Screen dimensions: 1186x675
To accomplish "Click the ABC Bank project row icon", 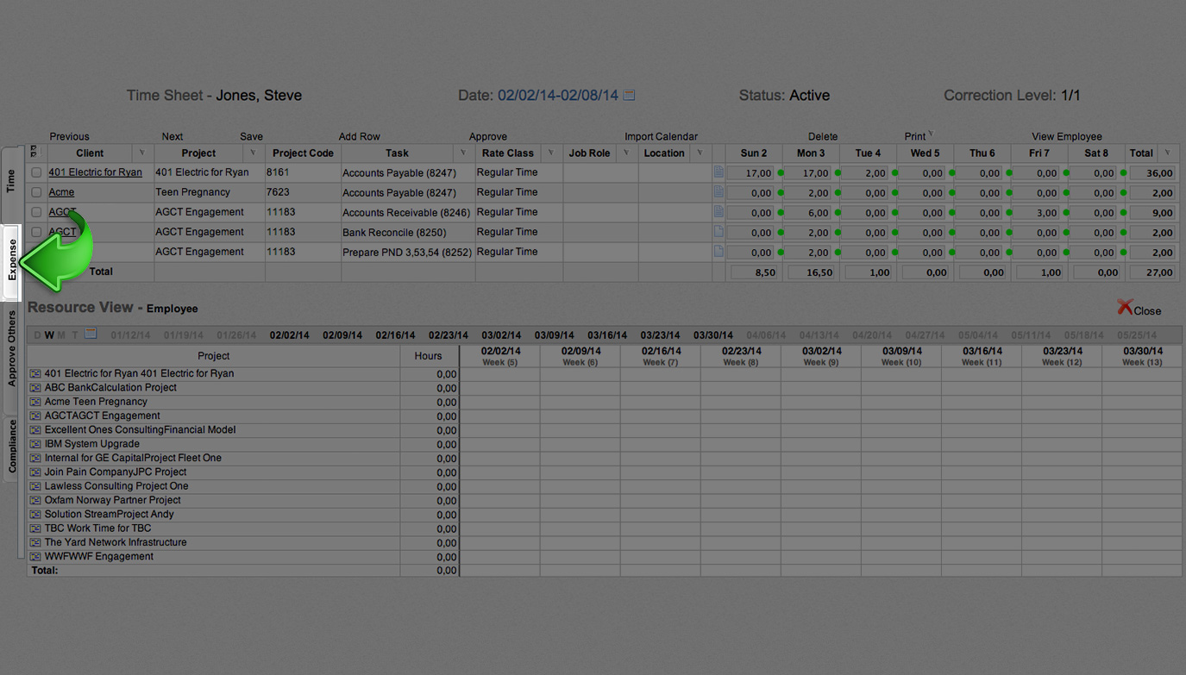I will click(x=35, y=388).
